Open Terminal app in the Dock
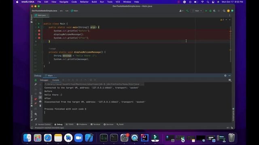Viewport: 259px width, 145px height. (114, 138)
